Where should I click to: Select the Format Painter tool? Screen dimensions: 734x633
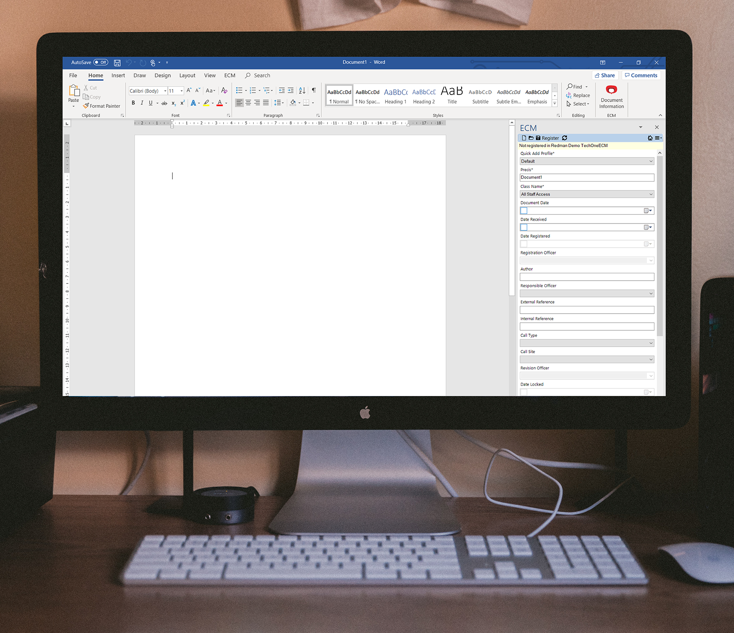[x=102, y=106]
